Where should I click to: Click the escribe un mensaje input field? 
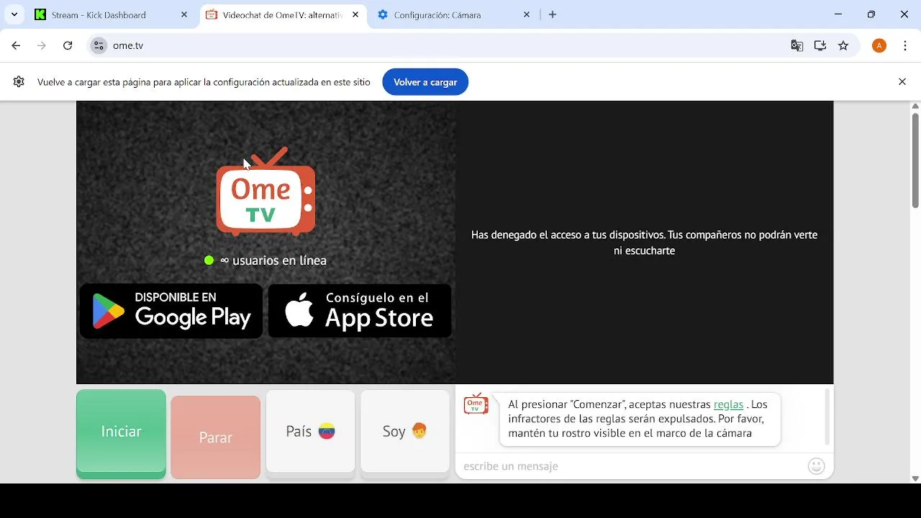click(632, 467)
